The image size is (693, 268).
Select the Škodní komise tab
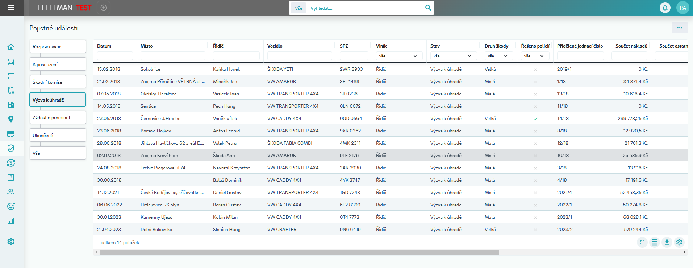pyautogui.click(x=58, y=82)
